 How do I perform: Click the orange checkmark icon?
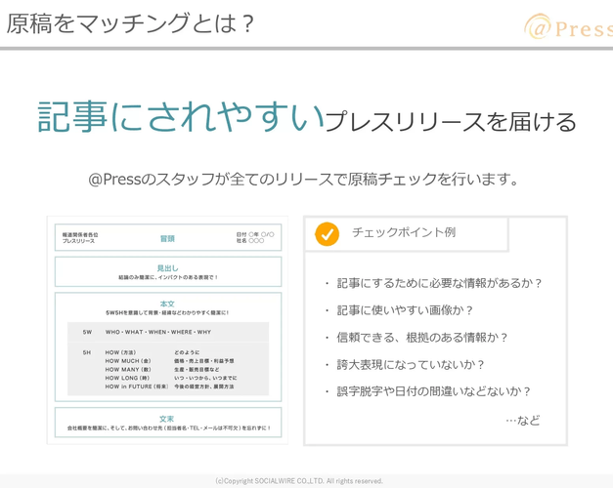point(327,234)
